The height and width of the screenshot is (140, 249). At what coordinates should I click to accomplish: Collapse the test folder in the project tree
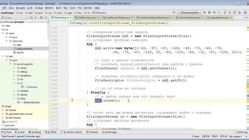click(3, 56)
